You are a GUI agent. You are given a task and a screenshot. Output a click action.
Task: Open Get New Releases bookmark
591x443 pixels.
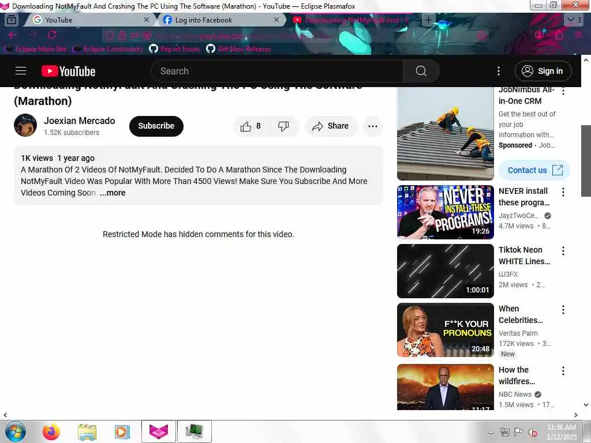coord(238,49)
